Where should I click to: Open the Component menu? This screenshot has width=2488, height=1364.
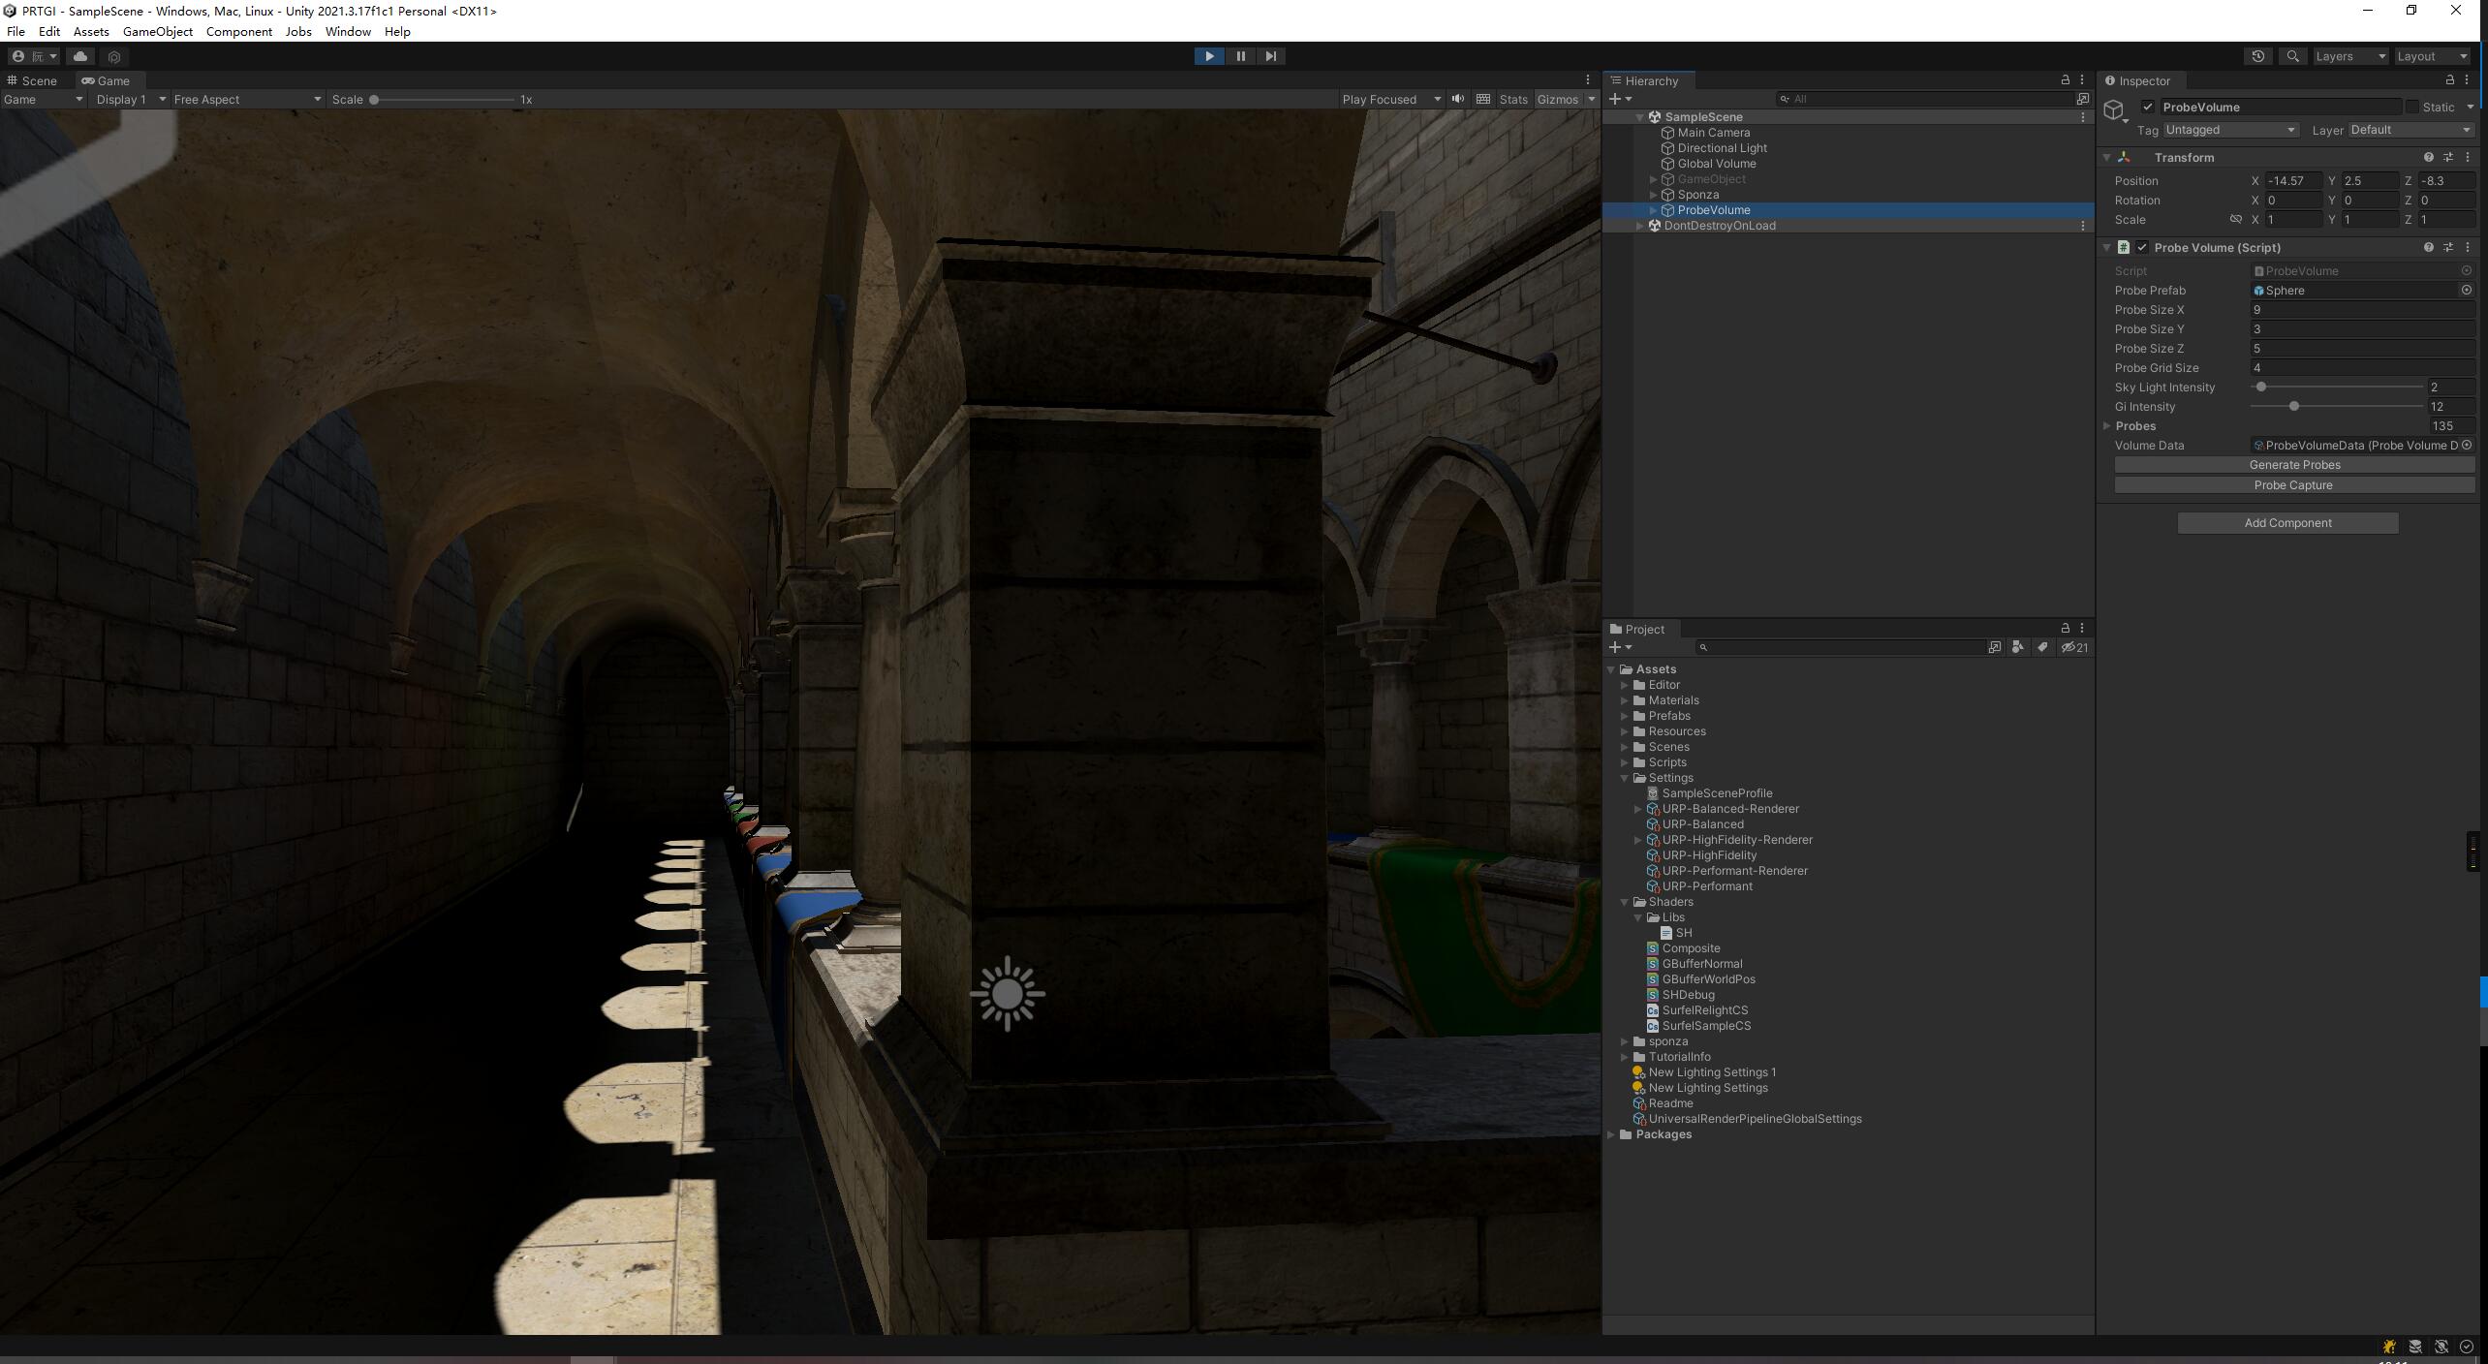(x=238, y=31)
